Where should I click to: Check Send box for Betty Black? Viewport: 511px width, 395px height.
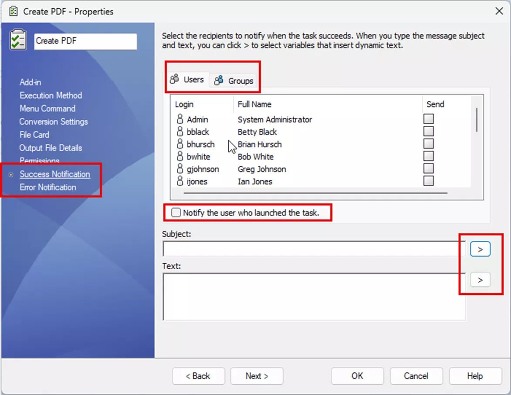(x=428, y=131)
